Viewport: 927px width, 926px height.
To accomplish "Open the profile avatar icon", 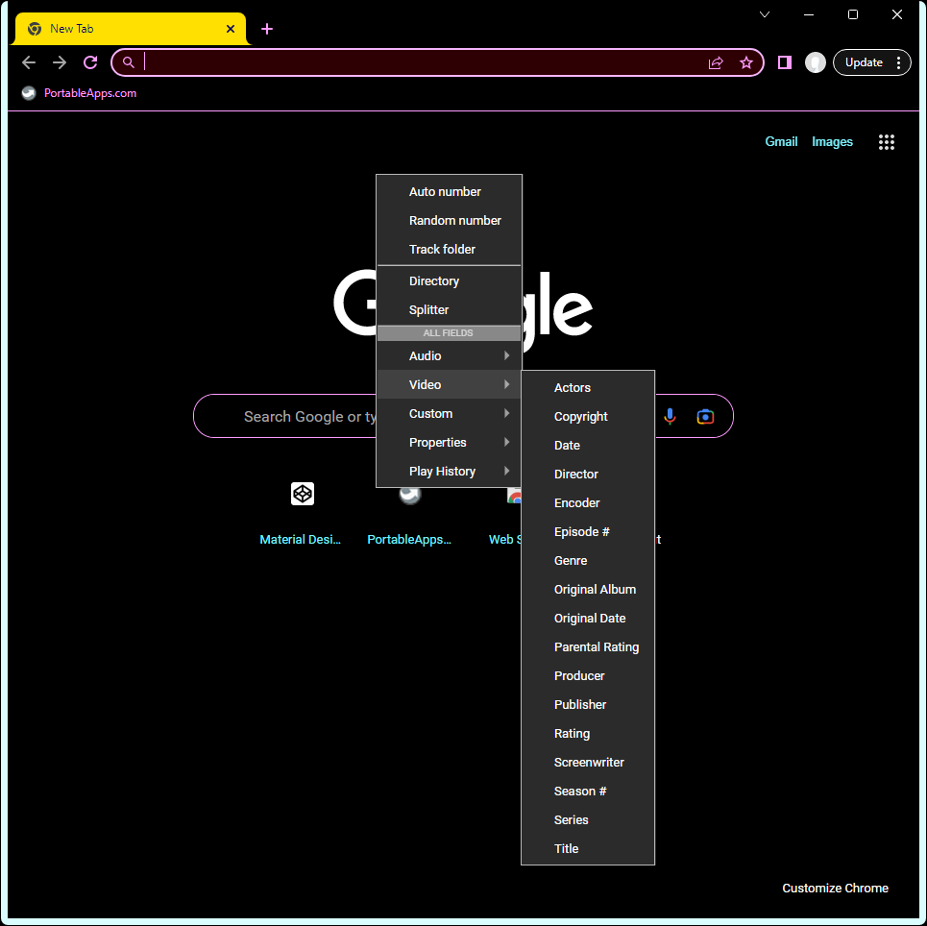I will click(x=816, y=62).
